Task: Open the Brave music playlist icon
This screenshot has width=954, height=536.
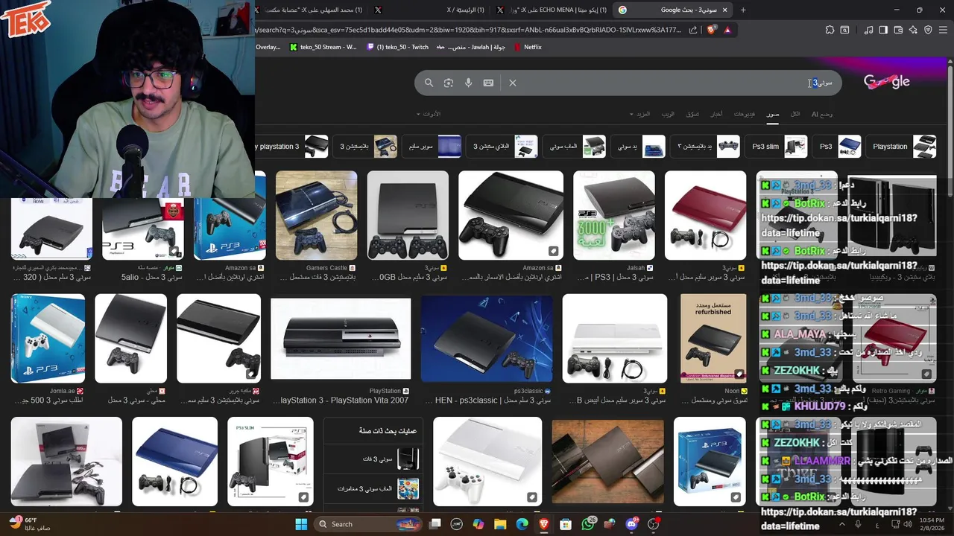Action: pos(868,30)
